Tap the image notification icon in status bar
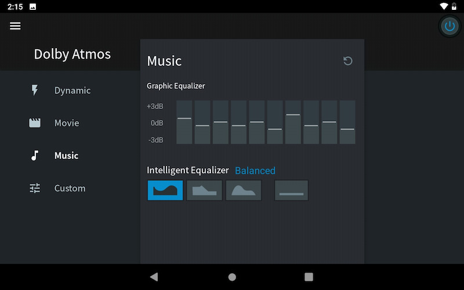This screenshot has height=290, width=464. coord(33,6)
